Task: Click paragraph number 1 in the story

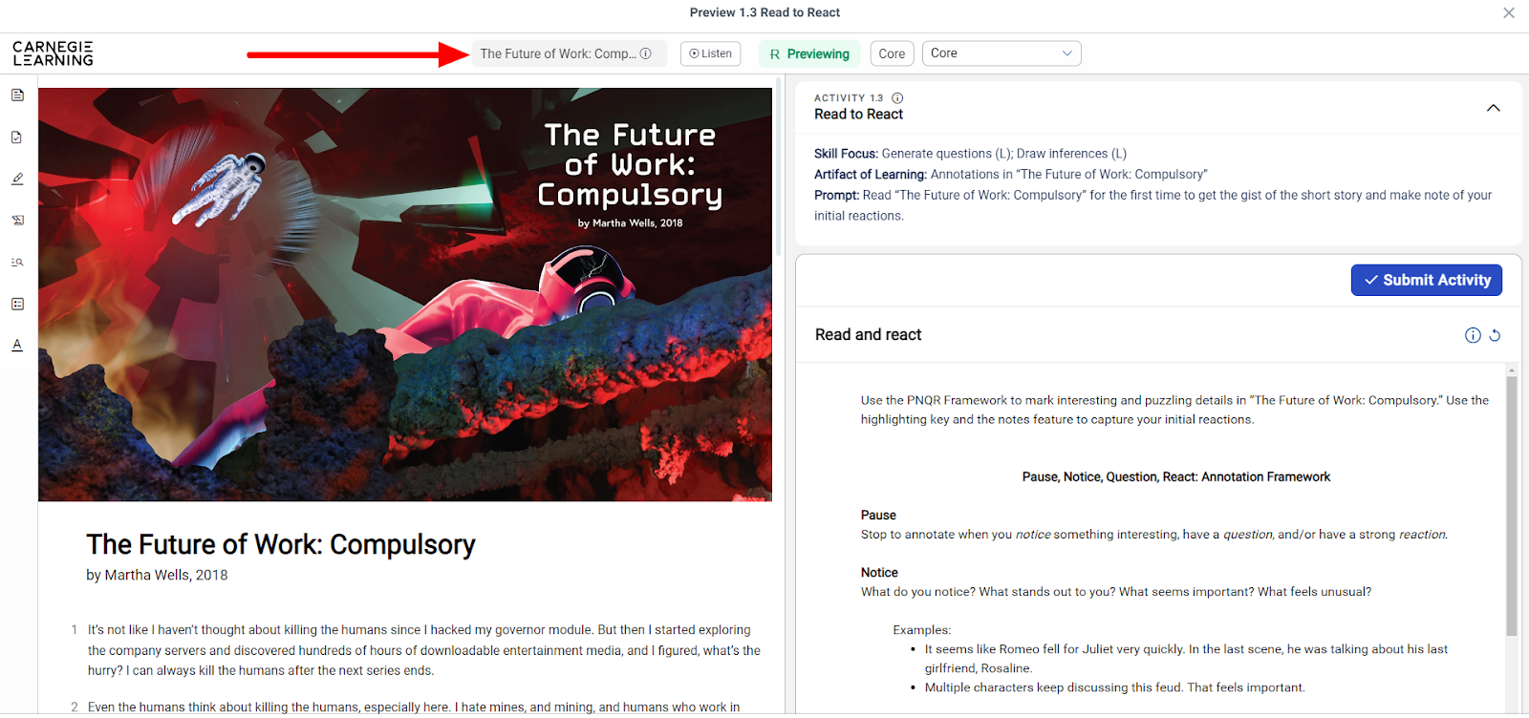Action: point(74,630)
